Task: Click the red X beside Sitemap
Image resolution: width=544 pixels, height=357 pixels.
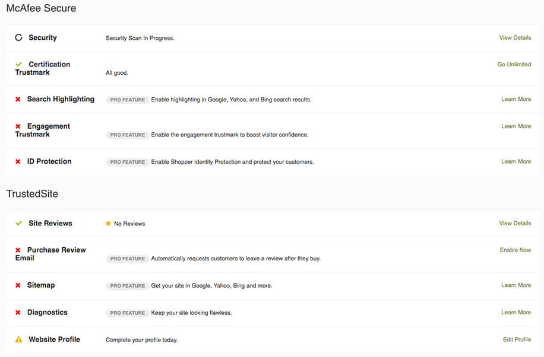Action: pos(18,285)
